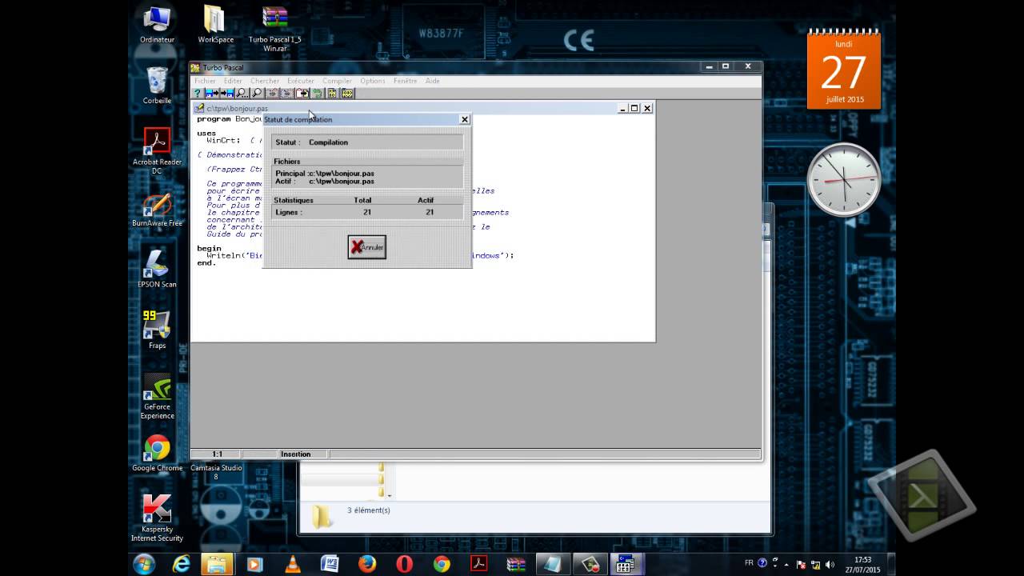
Task: Click the bonjour.pas editor window system icon
Action: 199,108
